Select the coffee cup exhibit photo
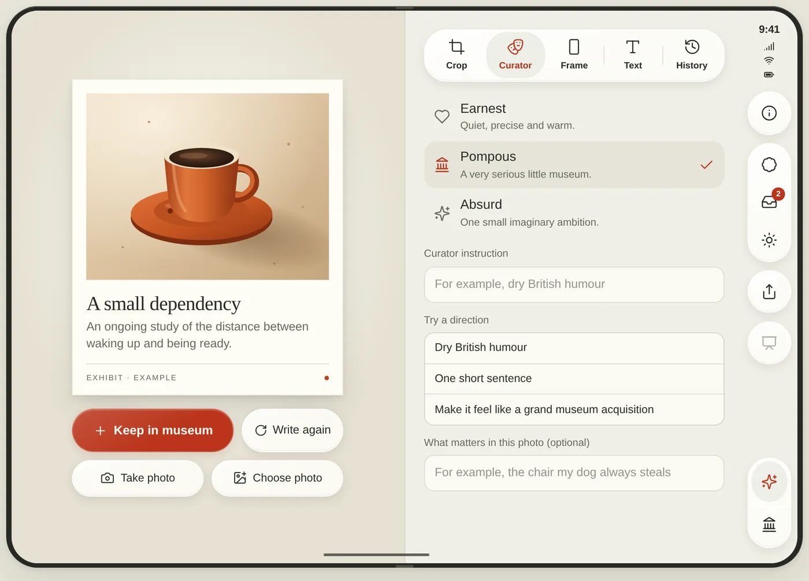Viewport: 809px width, 581px height. (207, 187)
